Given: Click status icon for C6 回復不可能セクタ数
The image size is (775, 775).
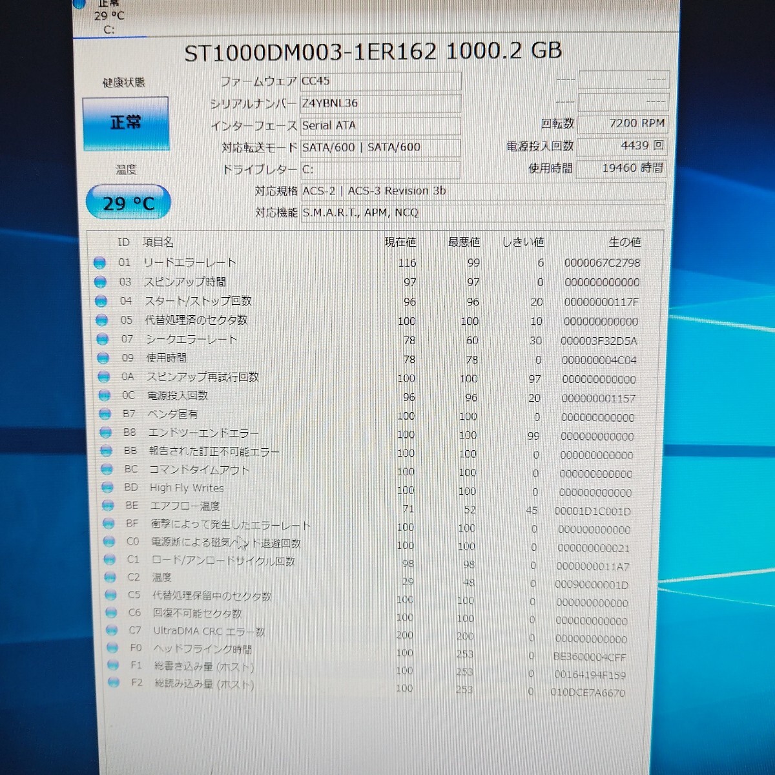Looking at the screenshot, I should coord(112,612).
